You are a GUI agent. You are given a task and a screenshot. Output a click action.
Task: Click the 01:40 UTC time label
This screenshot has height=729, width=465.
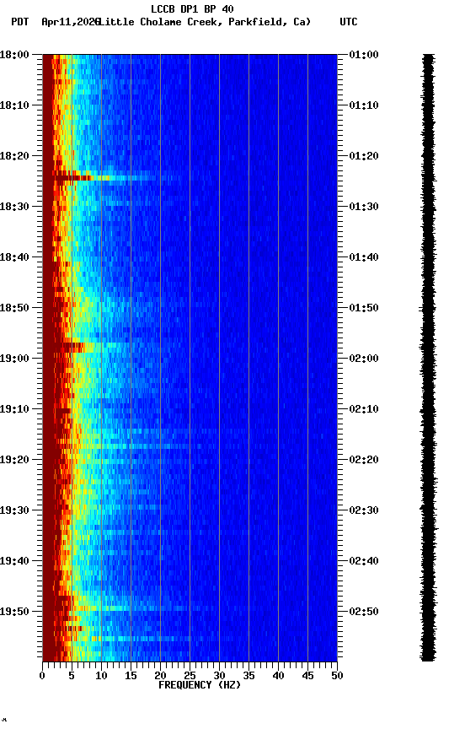364,257
